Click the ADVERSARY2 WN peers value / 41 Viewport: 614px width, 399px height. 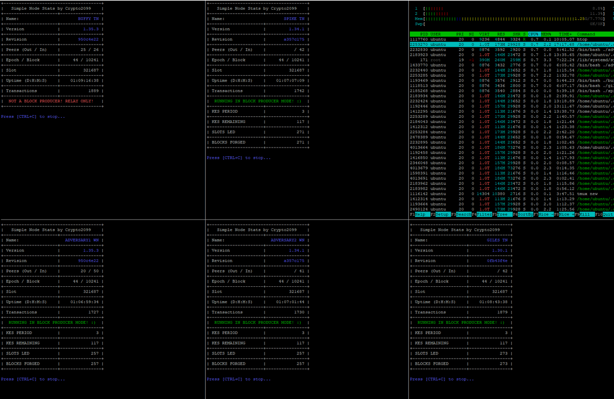299,271
